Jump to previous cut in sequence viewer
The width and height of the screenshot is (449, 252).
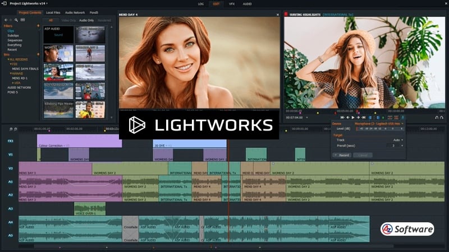tap(342, 118)
